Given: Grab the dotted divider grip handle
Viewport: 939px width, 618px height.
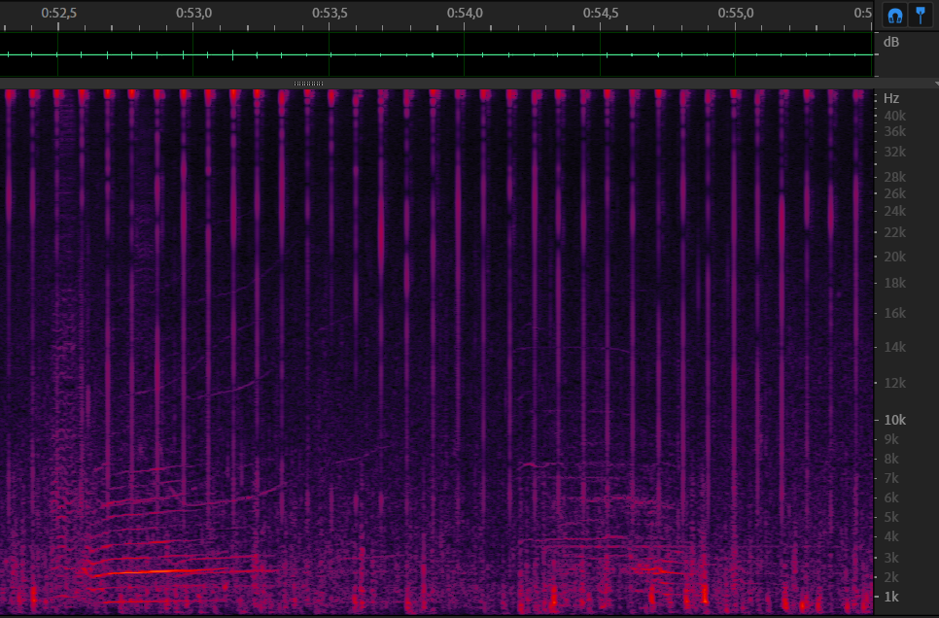Looking at the screenshot, I should click(x=308, y=84).
